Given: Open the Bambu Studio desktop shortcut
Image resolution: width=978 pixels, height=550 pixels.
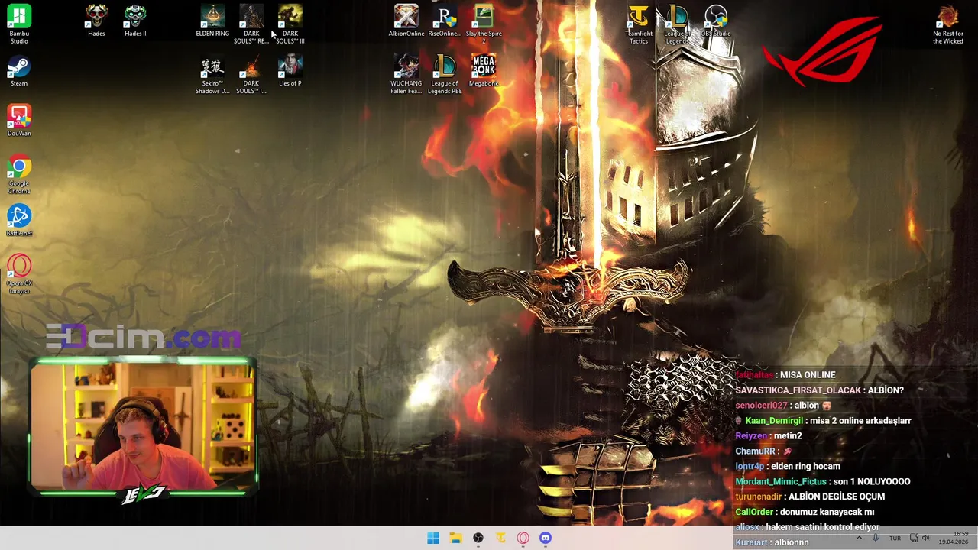Looking at the screenshot, I should pos(19,24).
